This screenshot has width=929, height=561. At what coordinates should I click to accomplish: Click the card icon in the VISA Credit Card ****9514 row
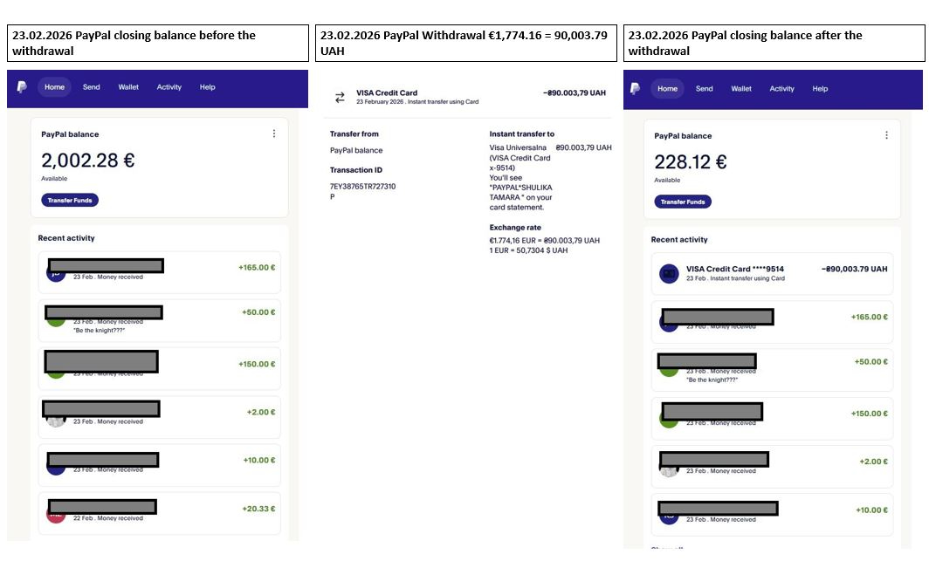(x=669, y=273)
